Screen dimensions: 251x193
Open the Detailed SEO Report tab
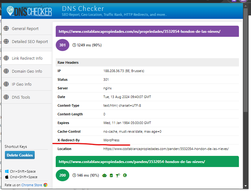coord(30,41)
